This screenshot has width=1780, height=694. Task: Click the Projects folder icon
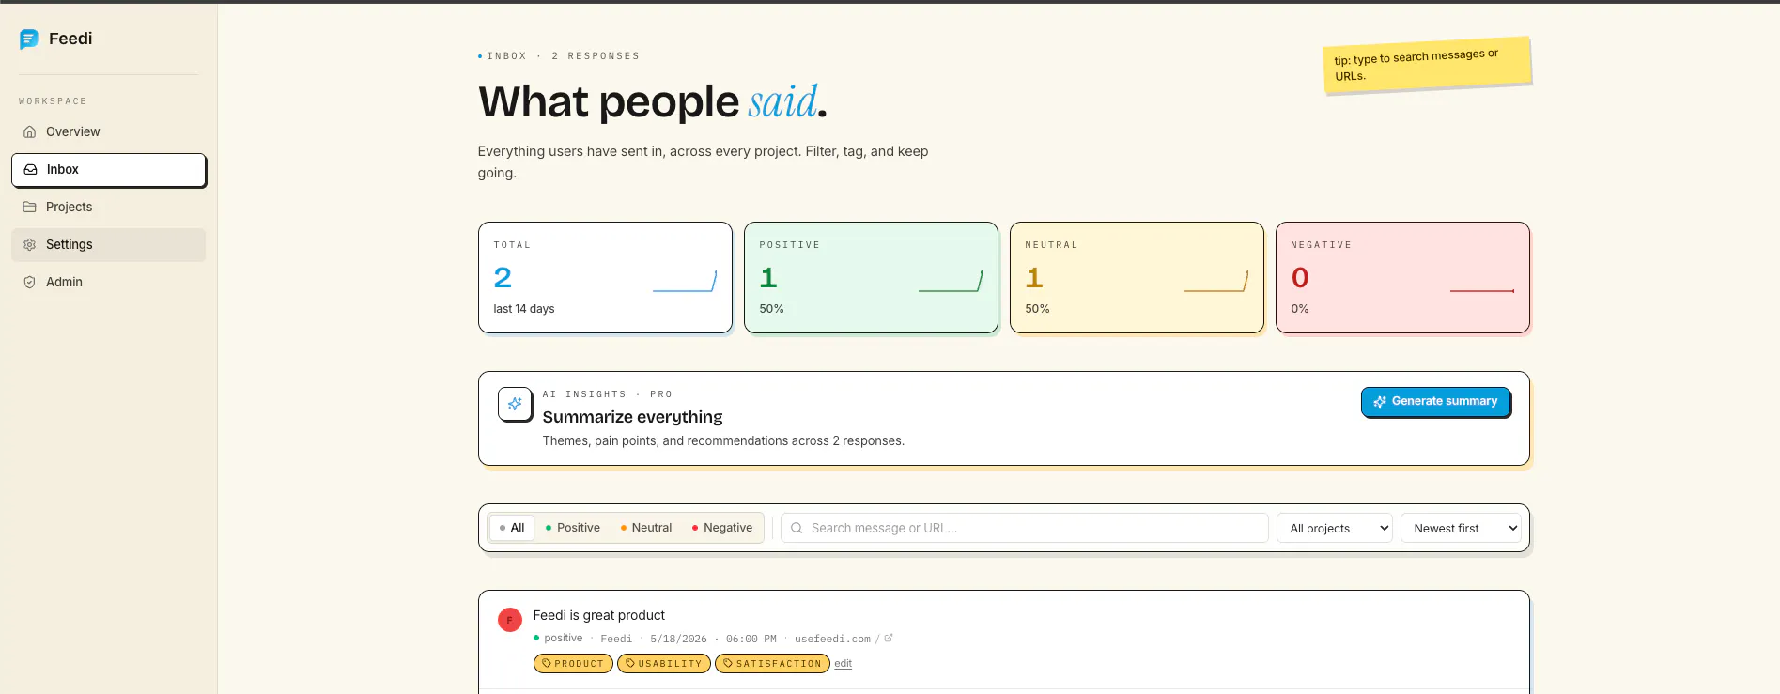(30, 208)
